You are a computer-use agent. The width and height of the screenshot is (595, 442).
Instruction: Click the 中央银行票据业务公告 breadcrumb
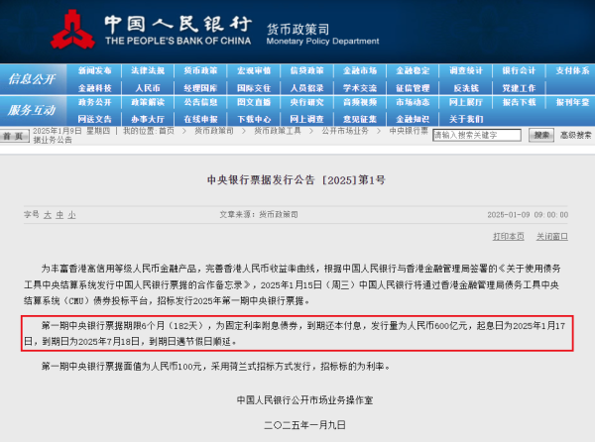tap(409, 131)
